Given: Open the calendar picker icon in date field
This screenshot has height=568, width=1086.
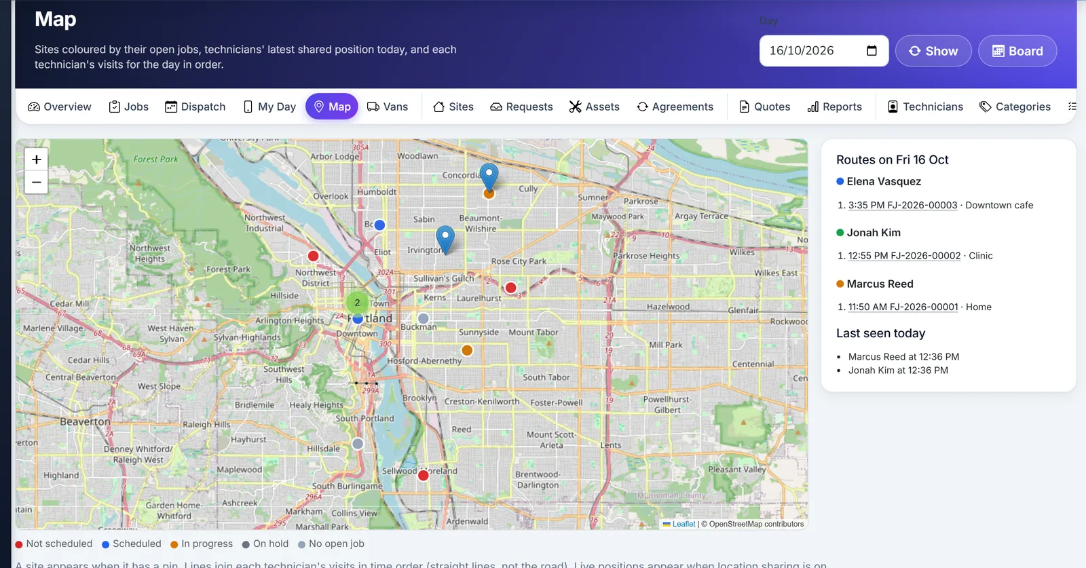Looking at the screenshot, I should point(872,51).
